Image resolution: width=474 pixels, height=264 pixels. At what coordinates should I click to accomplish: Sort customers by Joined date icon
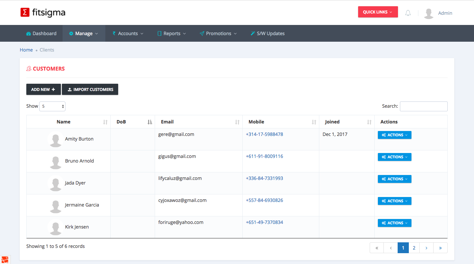click(x=369, y=122)
